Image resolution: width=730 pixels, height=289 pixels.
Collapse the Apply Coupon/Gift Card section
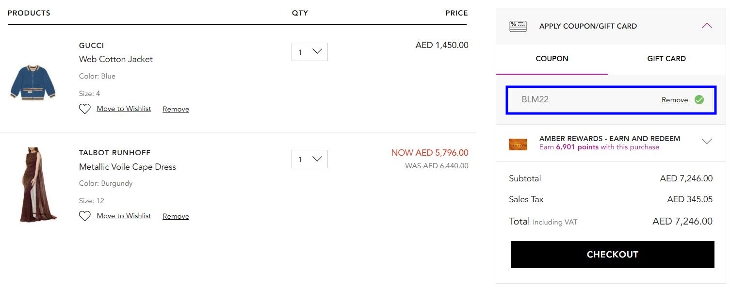pos(707,26)
